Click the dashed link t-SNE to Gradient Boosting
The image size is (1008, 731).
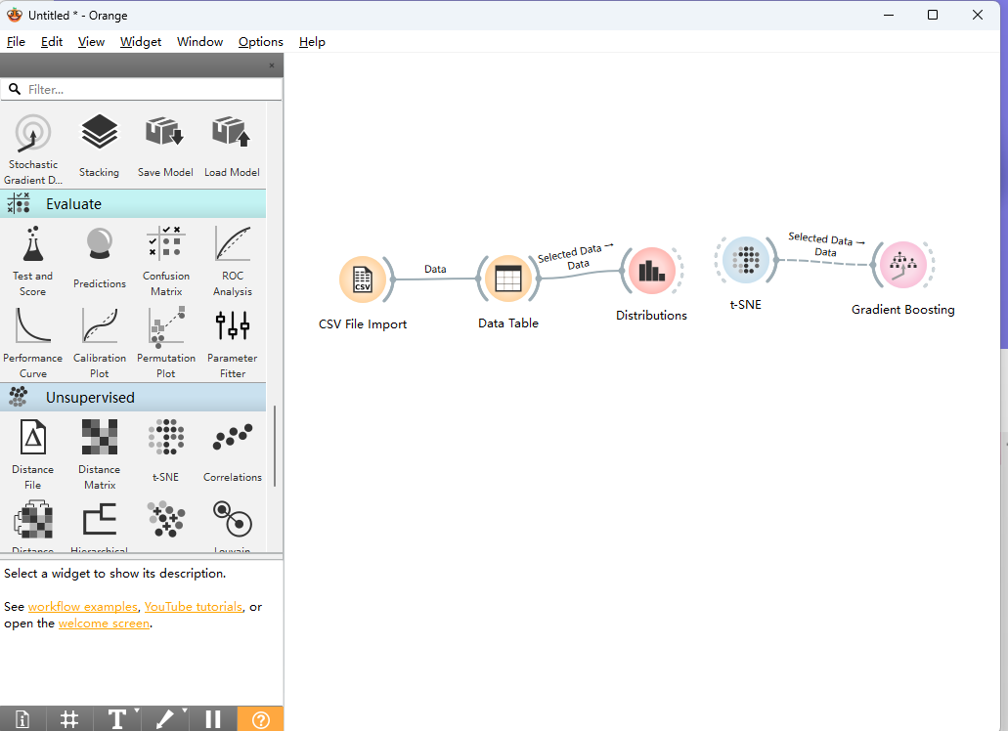click(x=824, y=262)
